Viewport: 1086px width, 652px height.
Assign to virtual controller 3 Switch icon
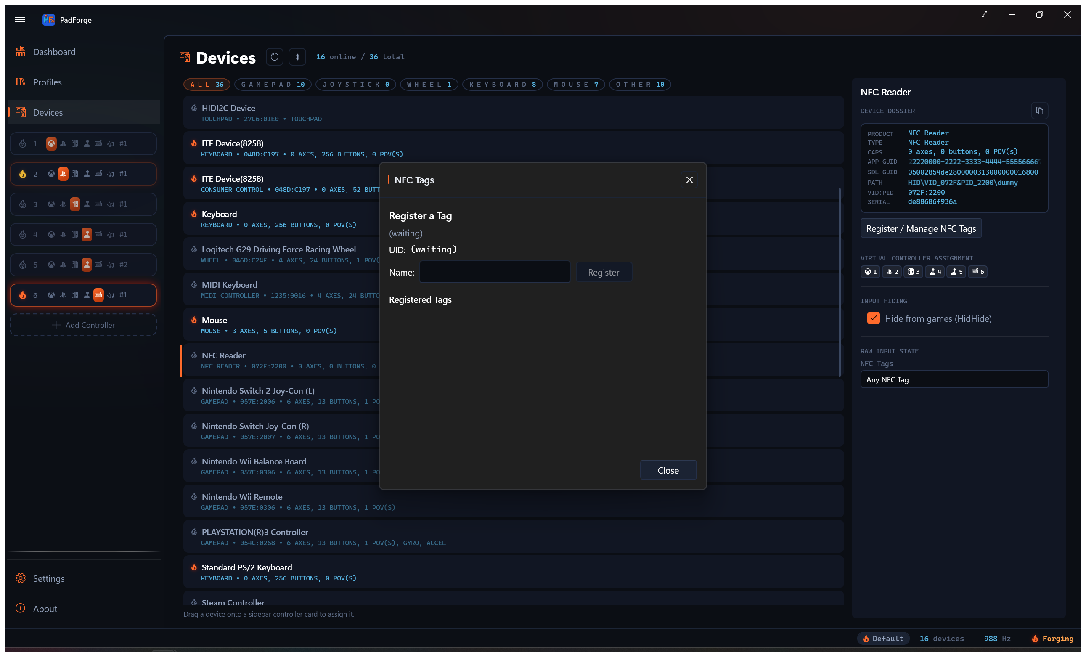click(914, 271)
